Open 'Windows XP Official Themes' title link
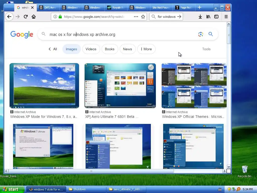Image resolution: width=257 pixels, height=193 pixels. pyautogui.click(x=193, y=117)
